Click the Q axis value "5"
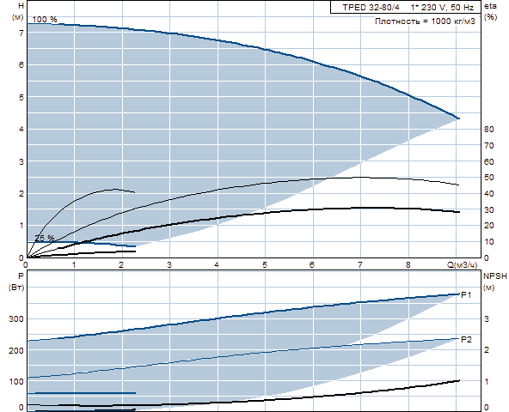This screenshot has height=412, width=509. pyautogui.click(x=265, y=265)
